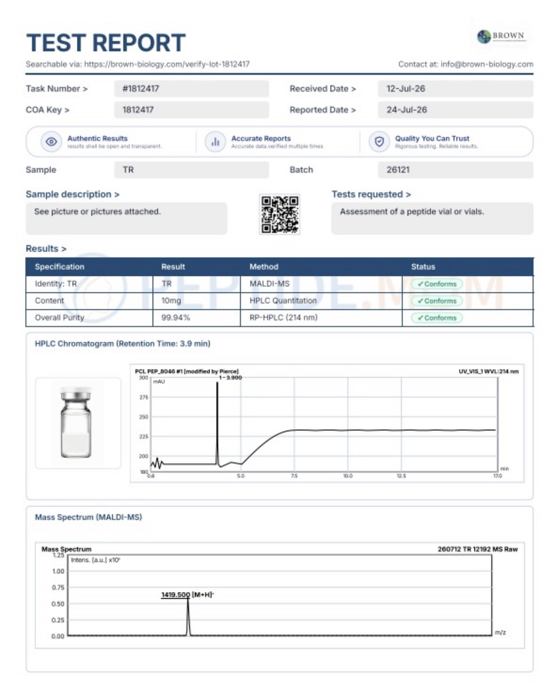Click the "Quality You Can Trust" label
Viewport: 558px width, 689px height.
[x=432, y=138]
